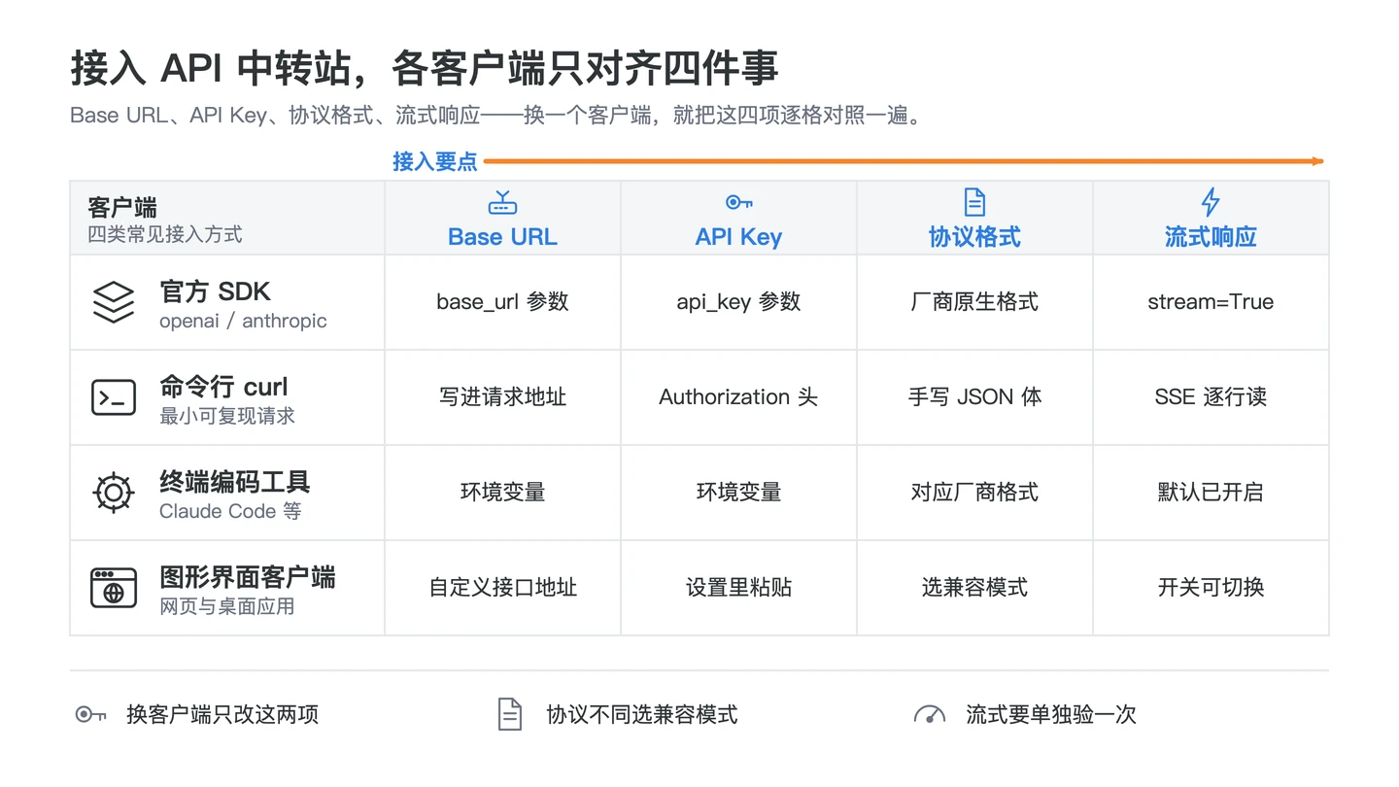Click the 命令行 curl row title
This screenshot has width=1399, height=787.
point(223,387)
